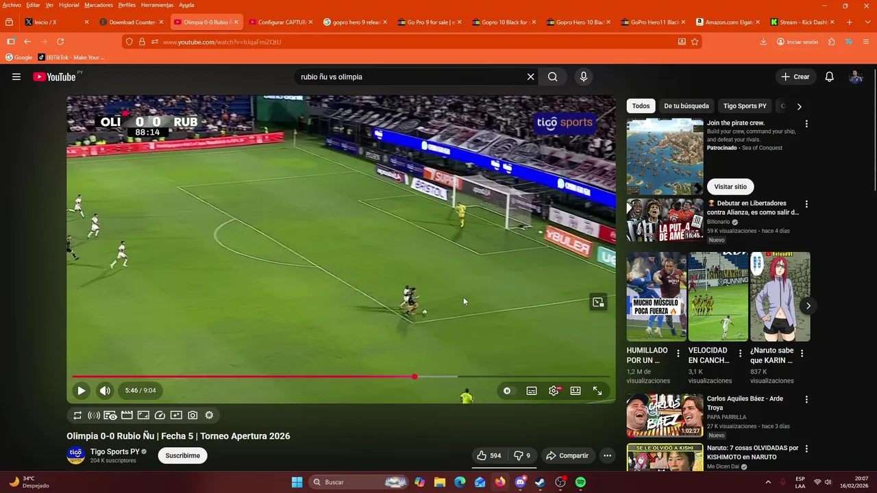Click the cinema-mode eye screen icon
The width and height of the screenshot is (877, 493).
tap(110, 415)
